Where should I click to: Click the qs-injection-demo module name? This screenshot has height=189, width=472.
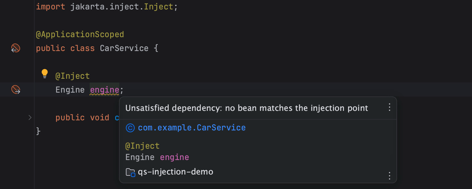pyautogui.click(x=175, y=172)
